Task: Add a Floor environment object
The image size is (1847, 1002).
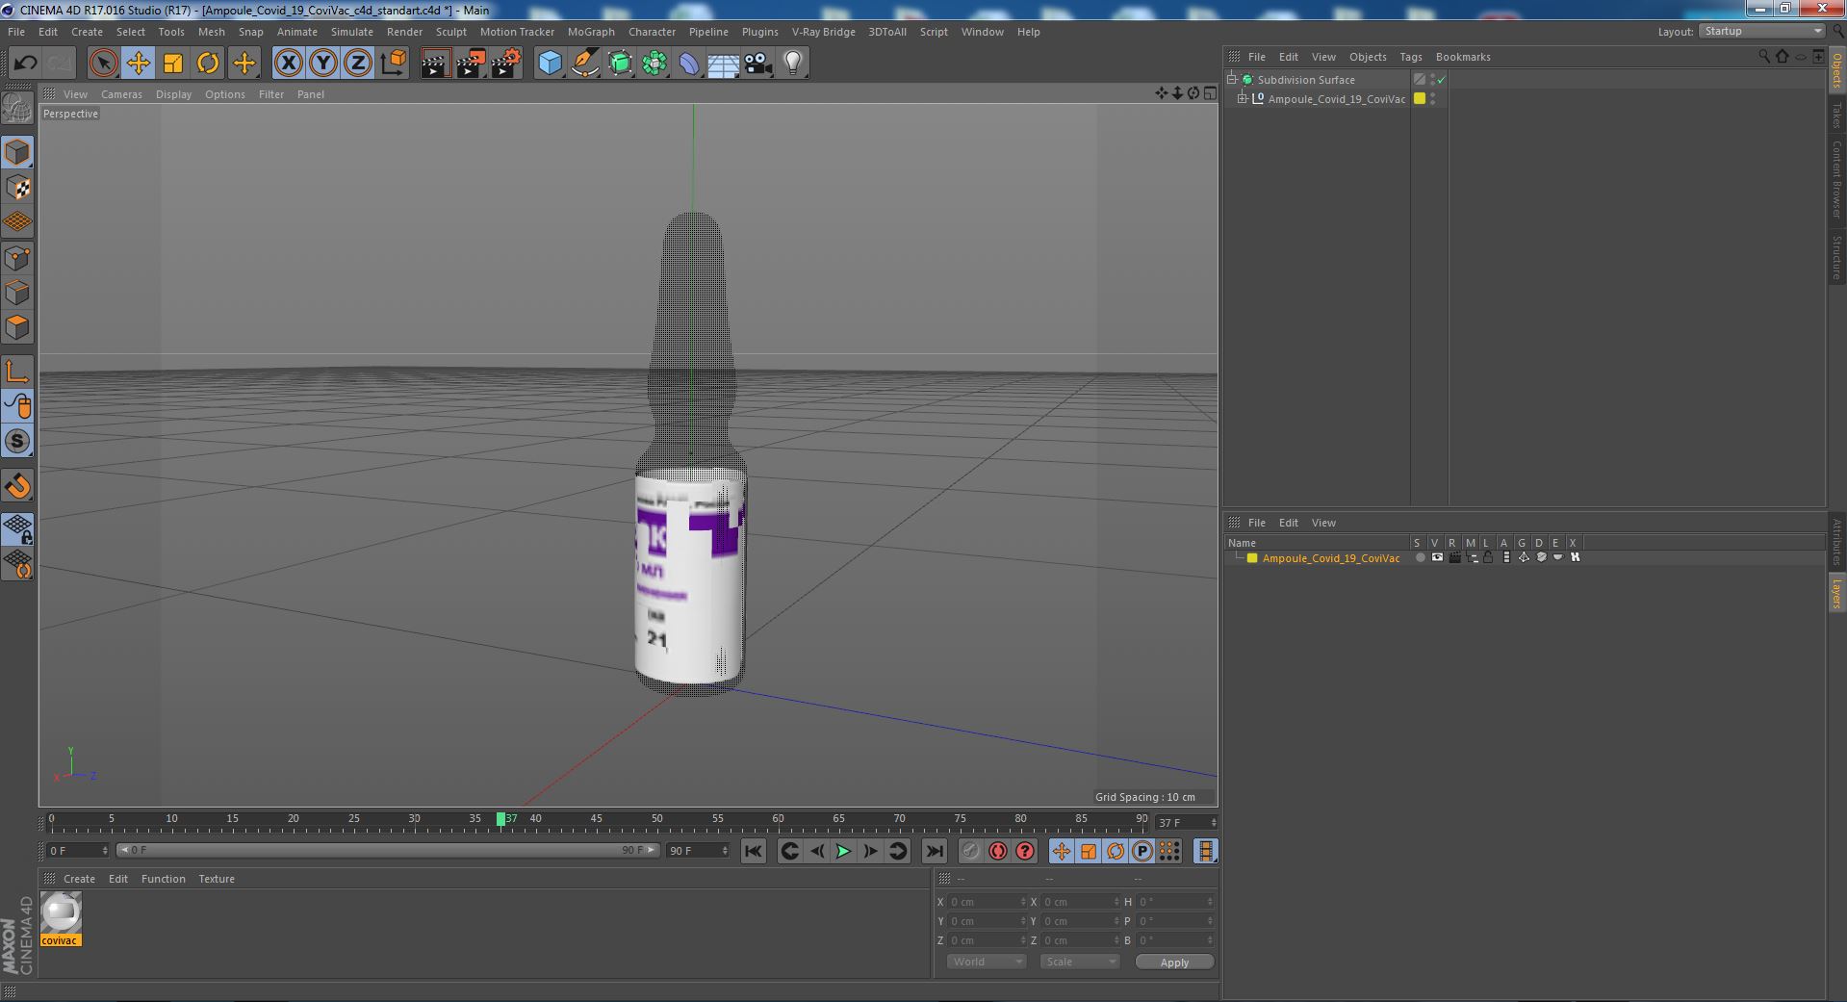Action: (x=724, y=64)
